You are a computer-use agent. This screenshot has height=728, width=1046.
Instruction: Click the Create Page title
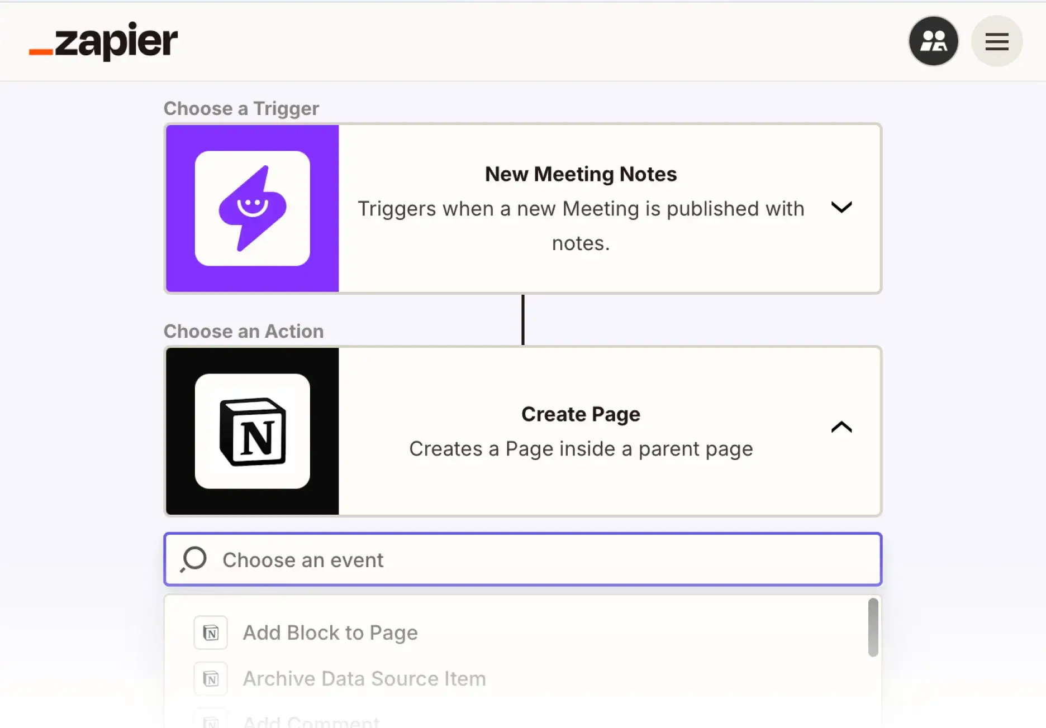tap(581, 414)
